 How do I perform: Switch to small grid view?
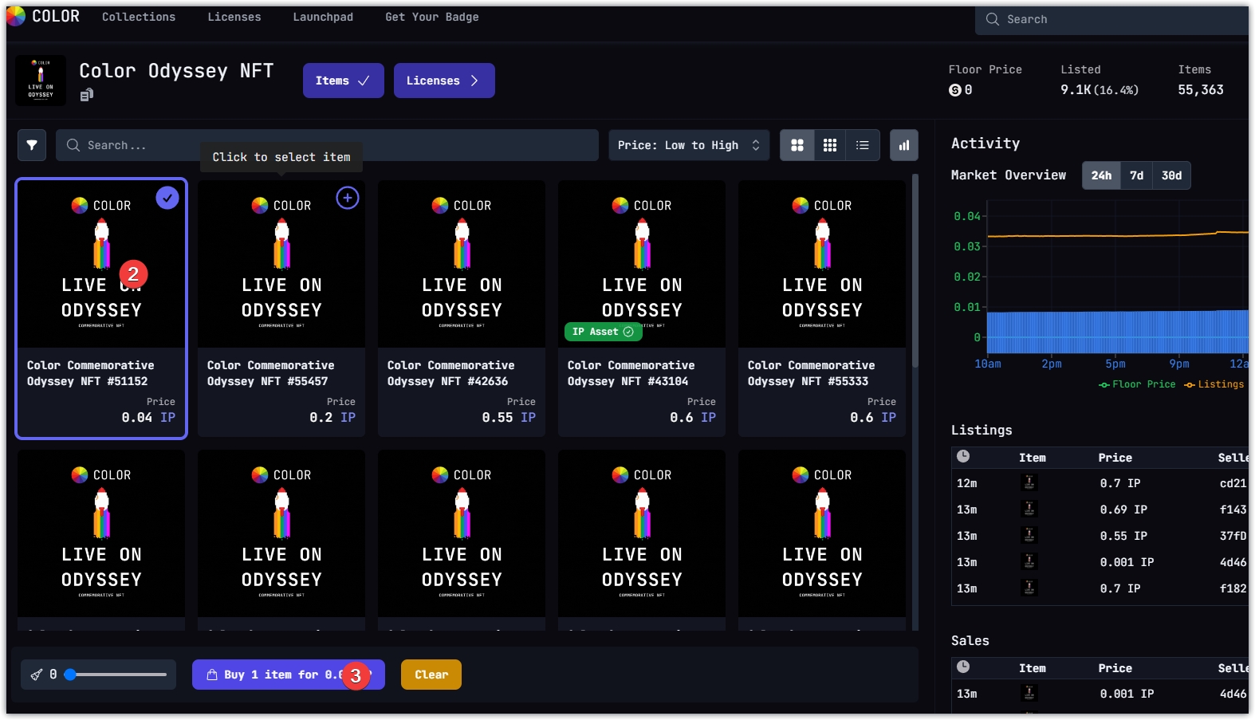pyautogui.click(x=829, y=145)
